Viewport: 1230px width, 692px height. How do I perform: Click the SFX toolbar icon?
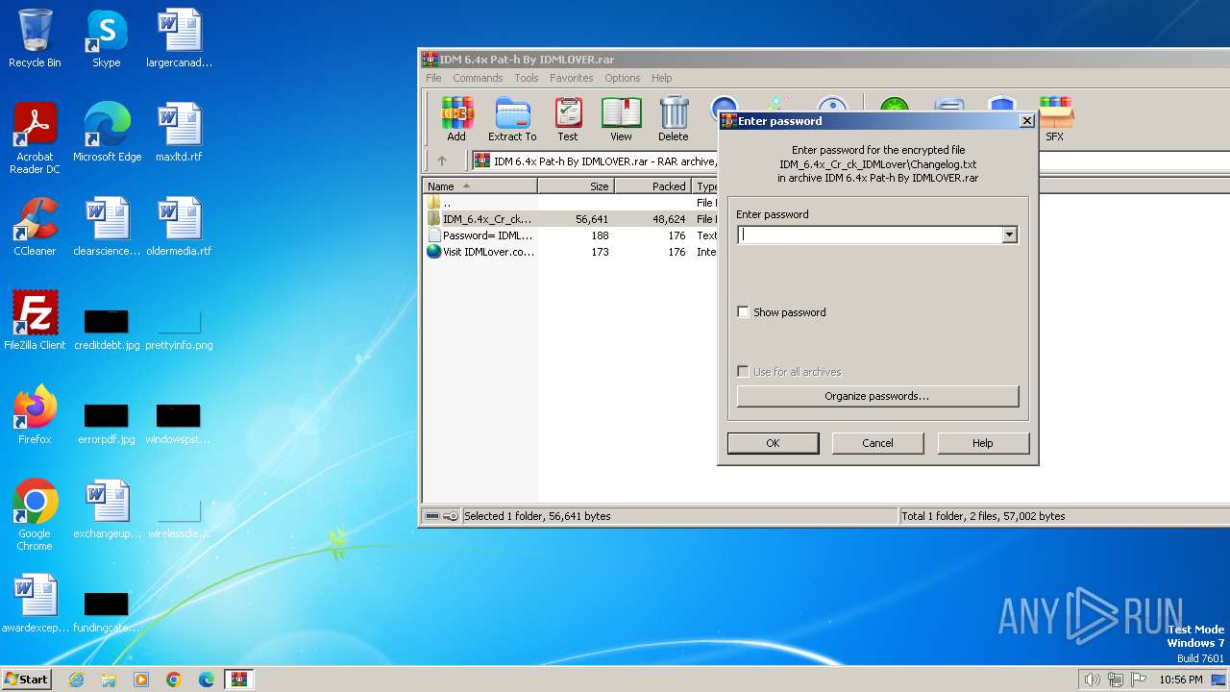pyautogui.click(x=1054, y=119)
